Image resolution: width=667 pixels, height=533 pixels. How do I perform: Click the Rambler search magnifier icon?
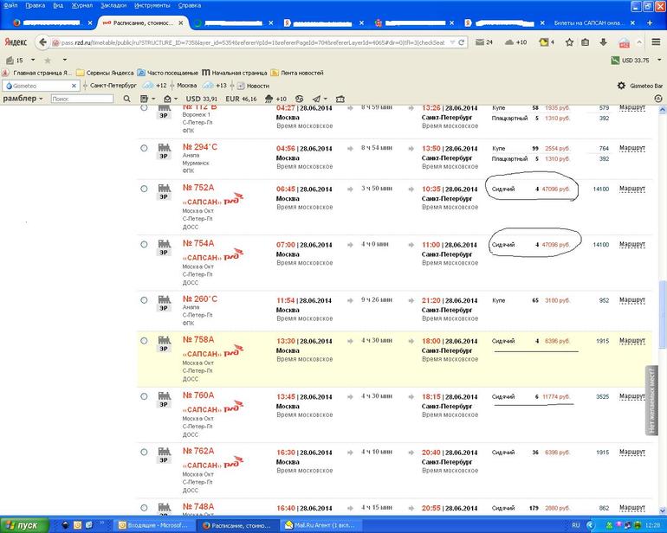pos(126,99)
